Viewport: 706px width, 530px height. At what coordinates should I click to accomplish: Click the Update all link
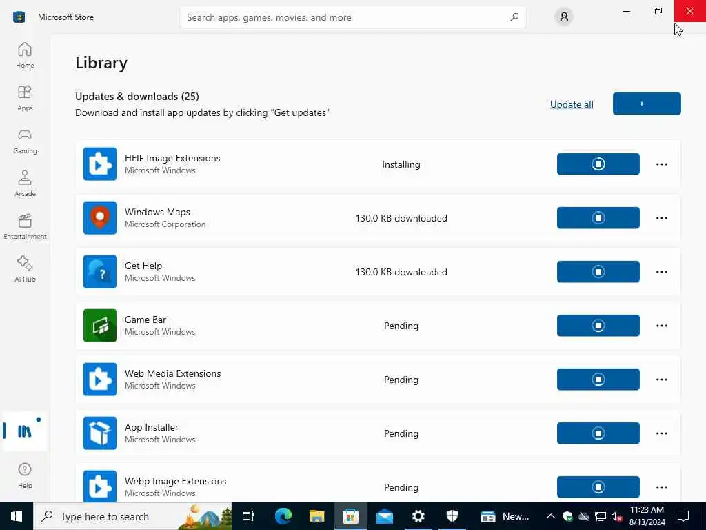tap(572, 104)
